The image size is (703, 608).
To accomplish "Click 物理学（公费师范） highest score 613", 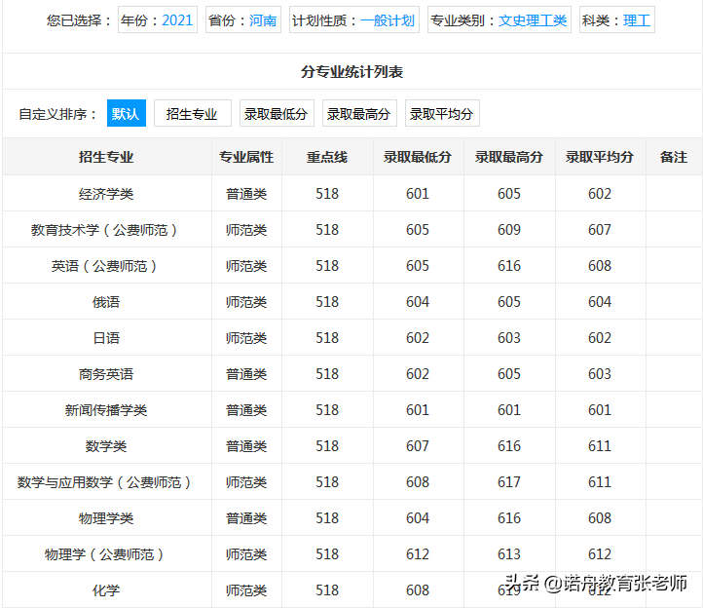I will pos(509,554).
